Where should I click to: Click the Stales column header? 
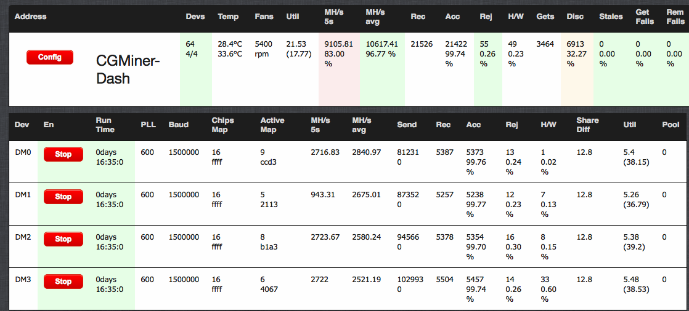(x=611, y=17)
